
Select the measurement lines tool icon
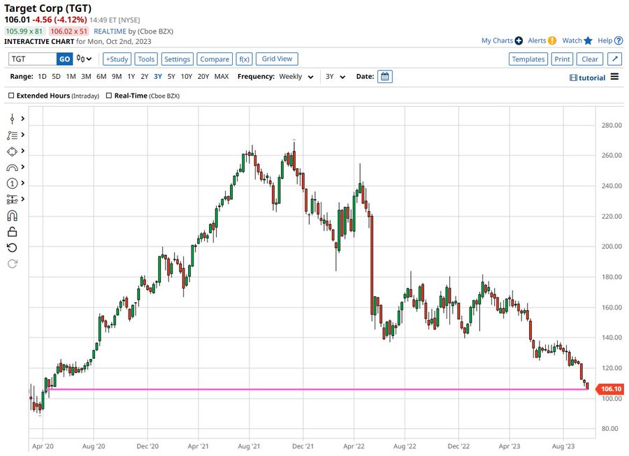12,200
